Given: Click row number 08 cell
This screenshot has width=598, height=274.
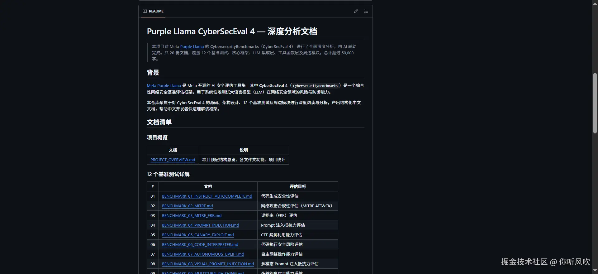Looking at the screenshot, I should click(x=153, y=264).
